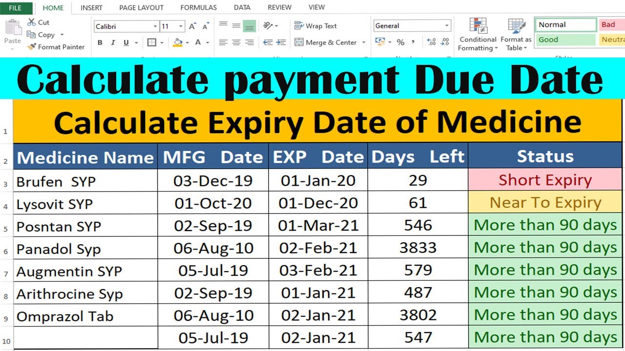Select the Days Left cell '3833'
Image resolution: width=625 pixels, height=351 pixels.
click(x=417, y=248)
